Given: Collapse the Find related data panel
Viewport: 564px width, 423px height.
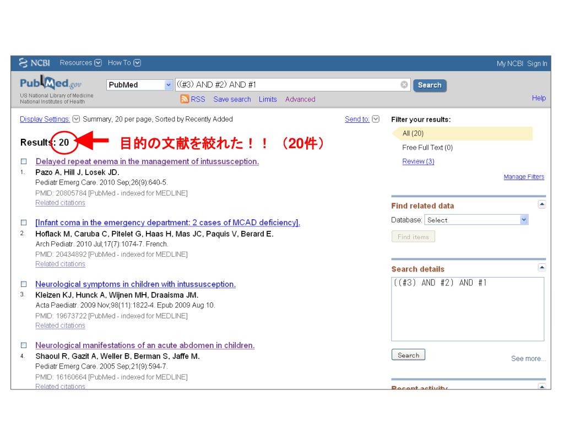Looking at the screenshot, I should [542, 204].
